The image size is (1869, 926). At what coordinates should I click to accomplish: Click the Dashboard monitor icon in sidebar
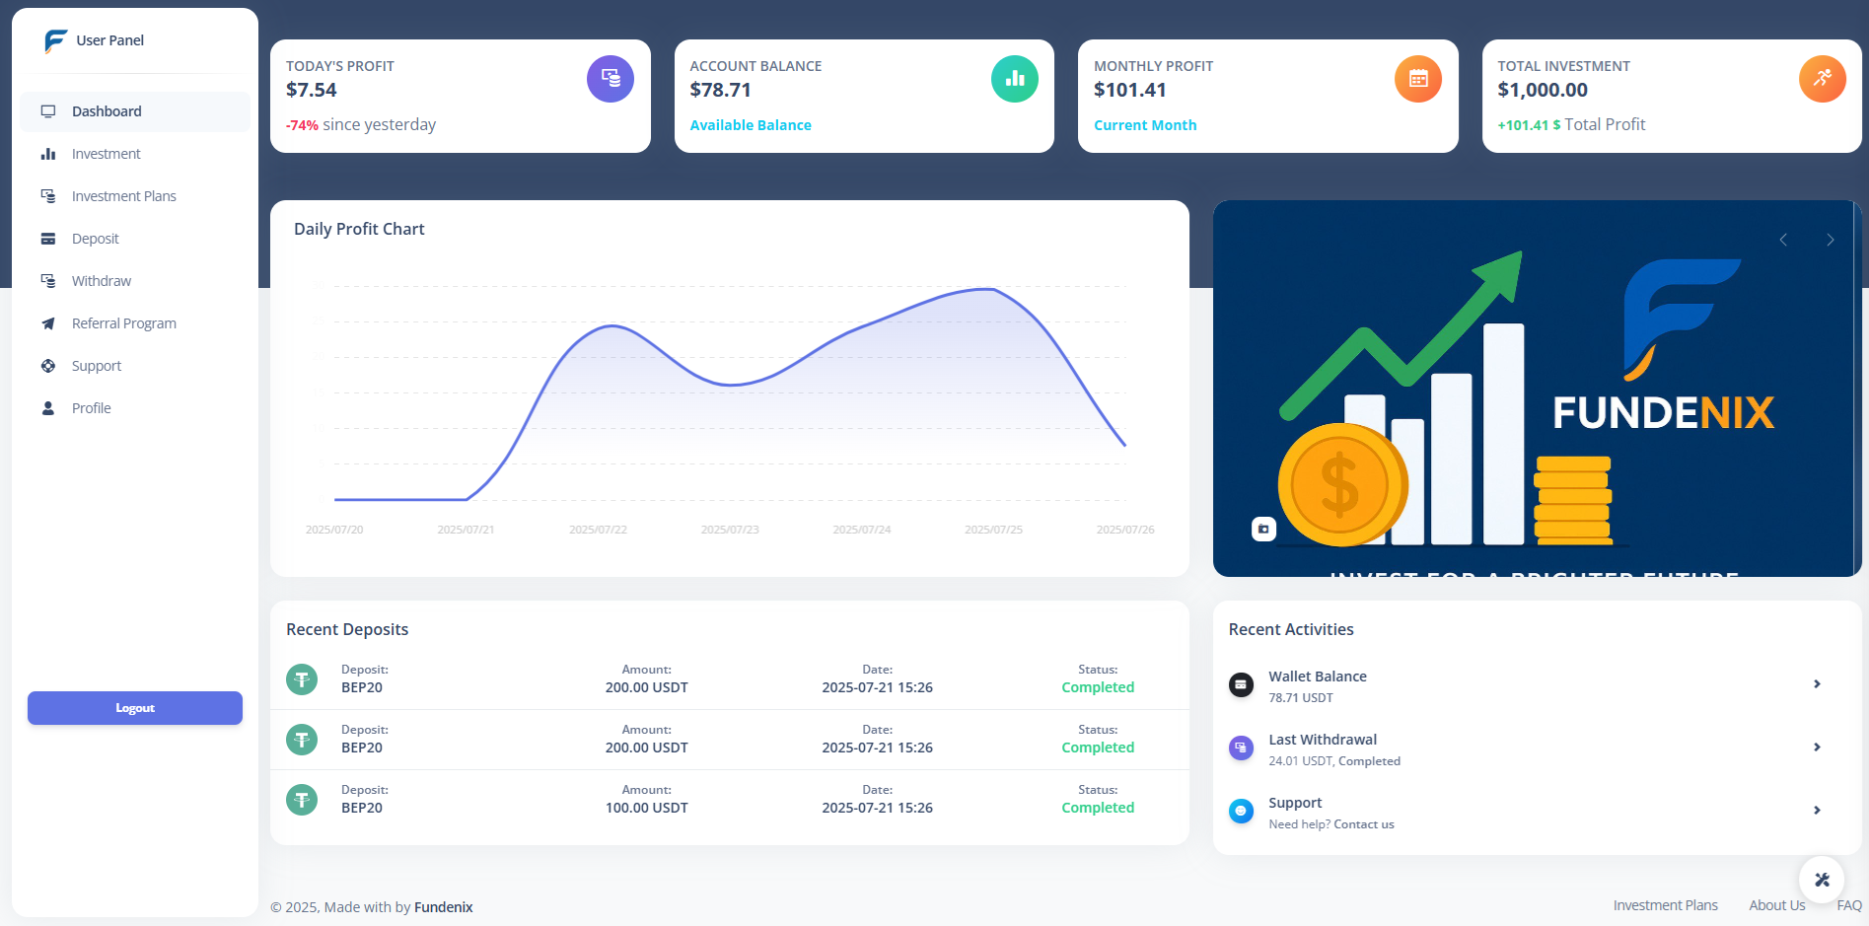click(48, 111)
